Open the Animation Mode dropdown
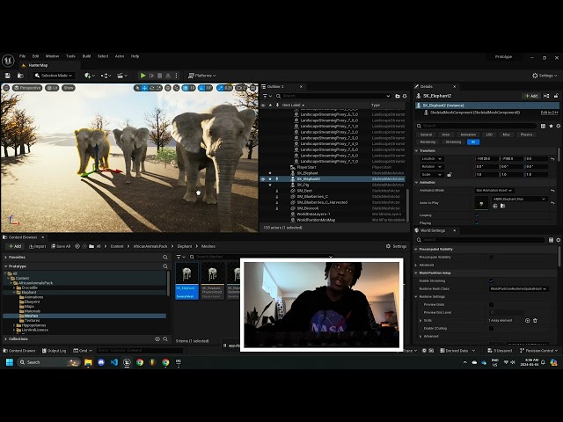 click(494, 191)
